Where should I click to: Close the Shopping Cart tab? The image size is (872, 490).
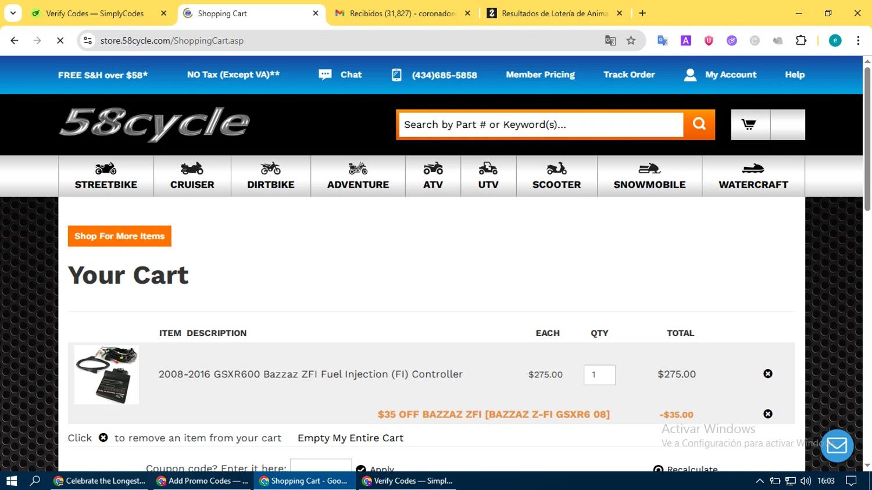pos(316,13)
